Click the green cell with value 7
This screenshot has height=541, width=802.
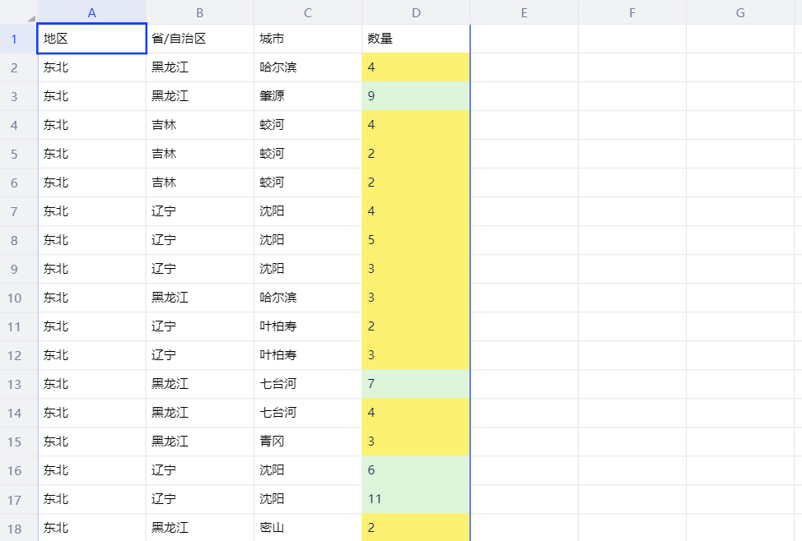pyautogui.click(x=416, y=384)
